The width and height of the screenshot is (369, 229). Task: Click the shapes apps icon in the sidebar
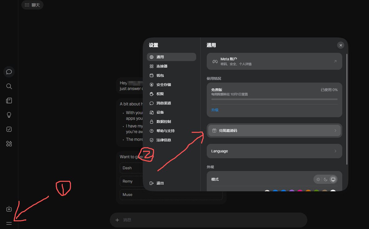tap(9, 143)
